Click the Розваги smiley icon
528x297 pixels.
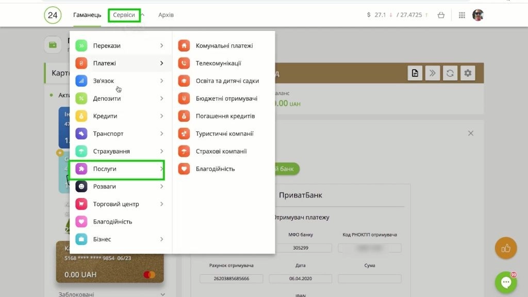tap(81, 186)
